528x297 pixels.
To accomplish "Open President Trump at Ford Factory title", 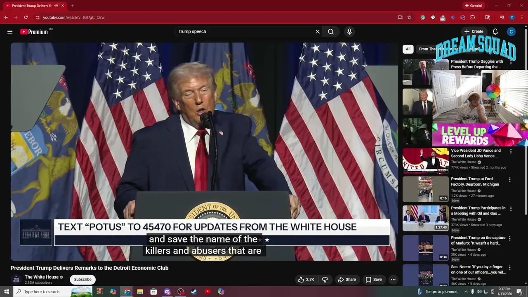I will tap(475, 181).
